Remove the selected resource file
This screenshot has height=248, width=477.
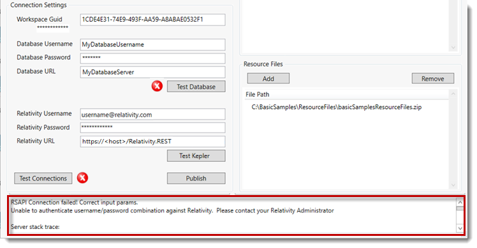point(433,78)
